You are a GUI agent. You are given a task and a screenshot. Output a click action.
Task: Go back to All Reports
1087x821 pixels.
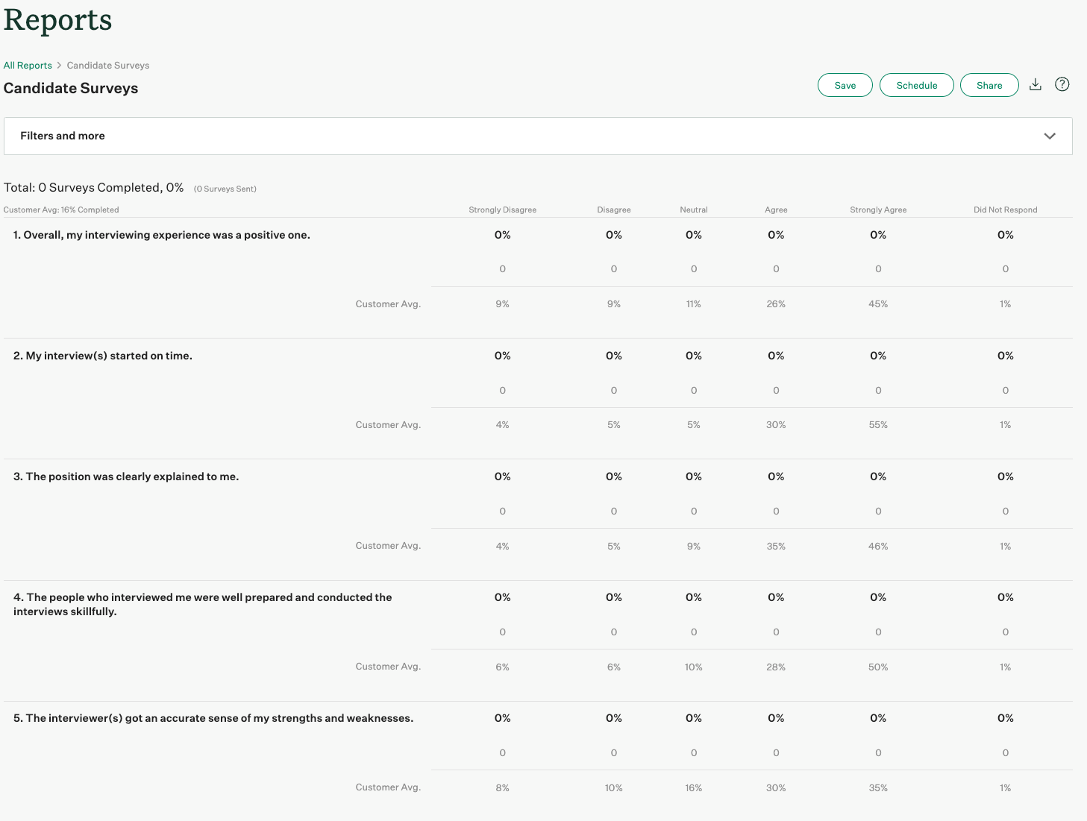tap(28, 66)
